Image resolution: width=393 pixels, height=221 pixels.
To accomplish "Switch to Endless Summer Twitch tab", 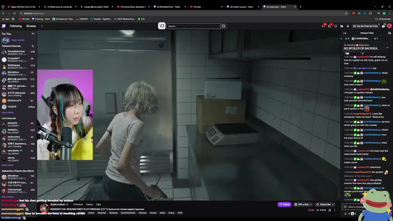I will 243,7.
